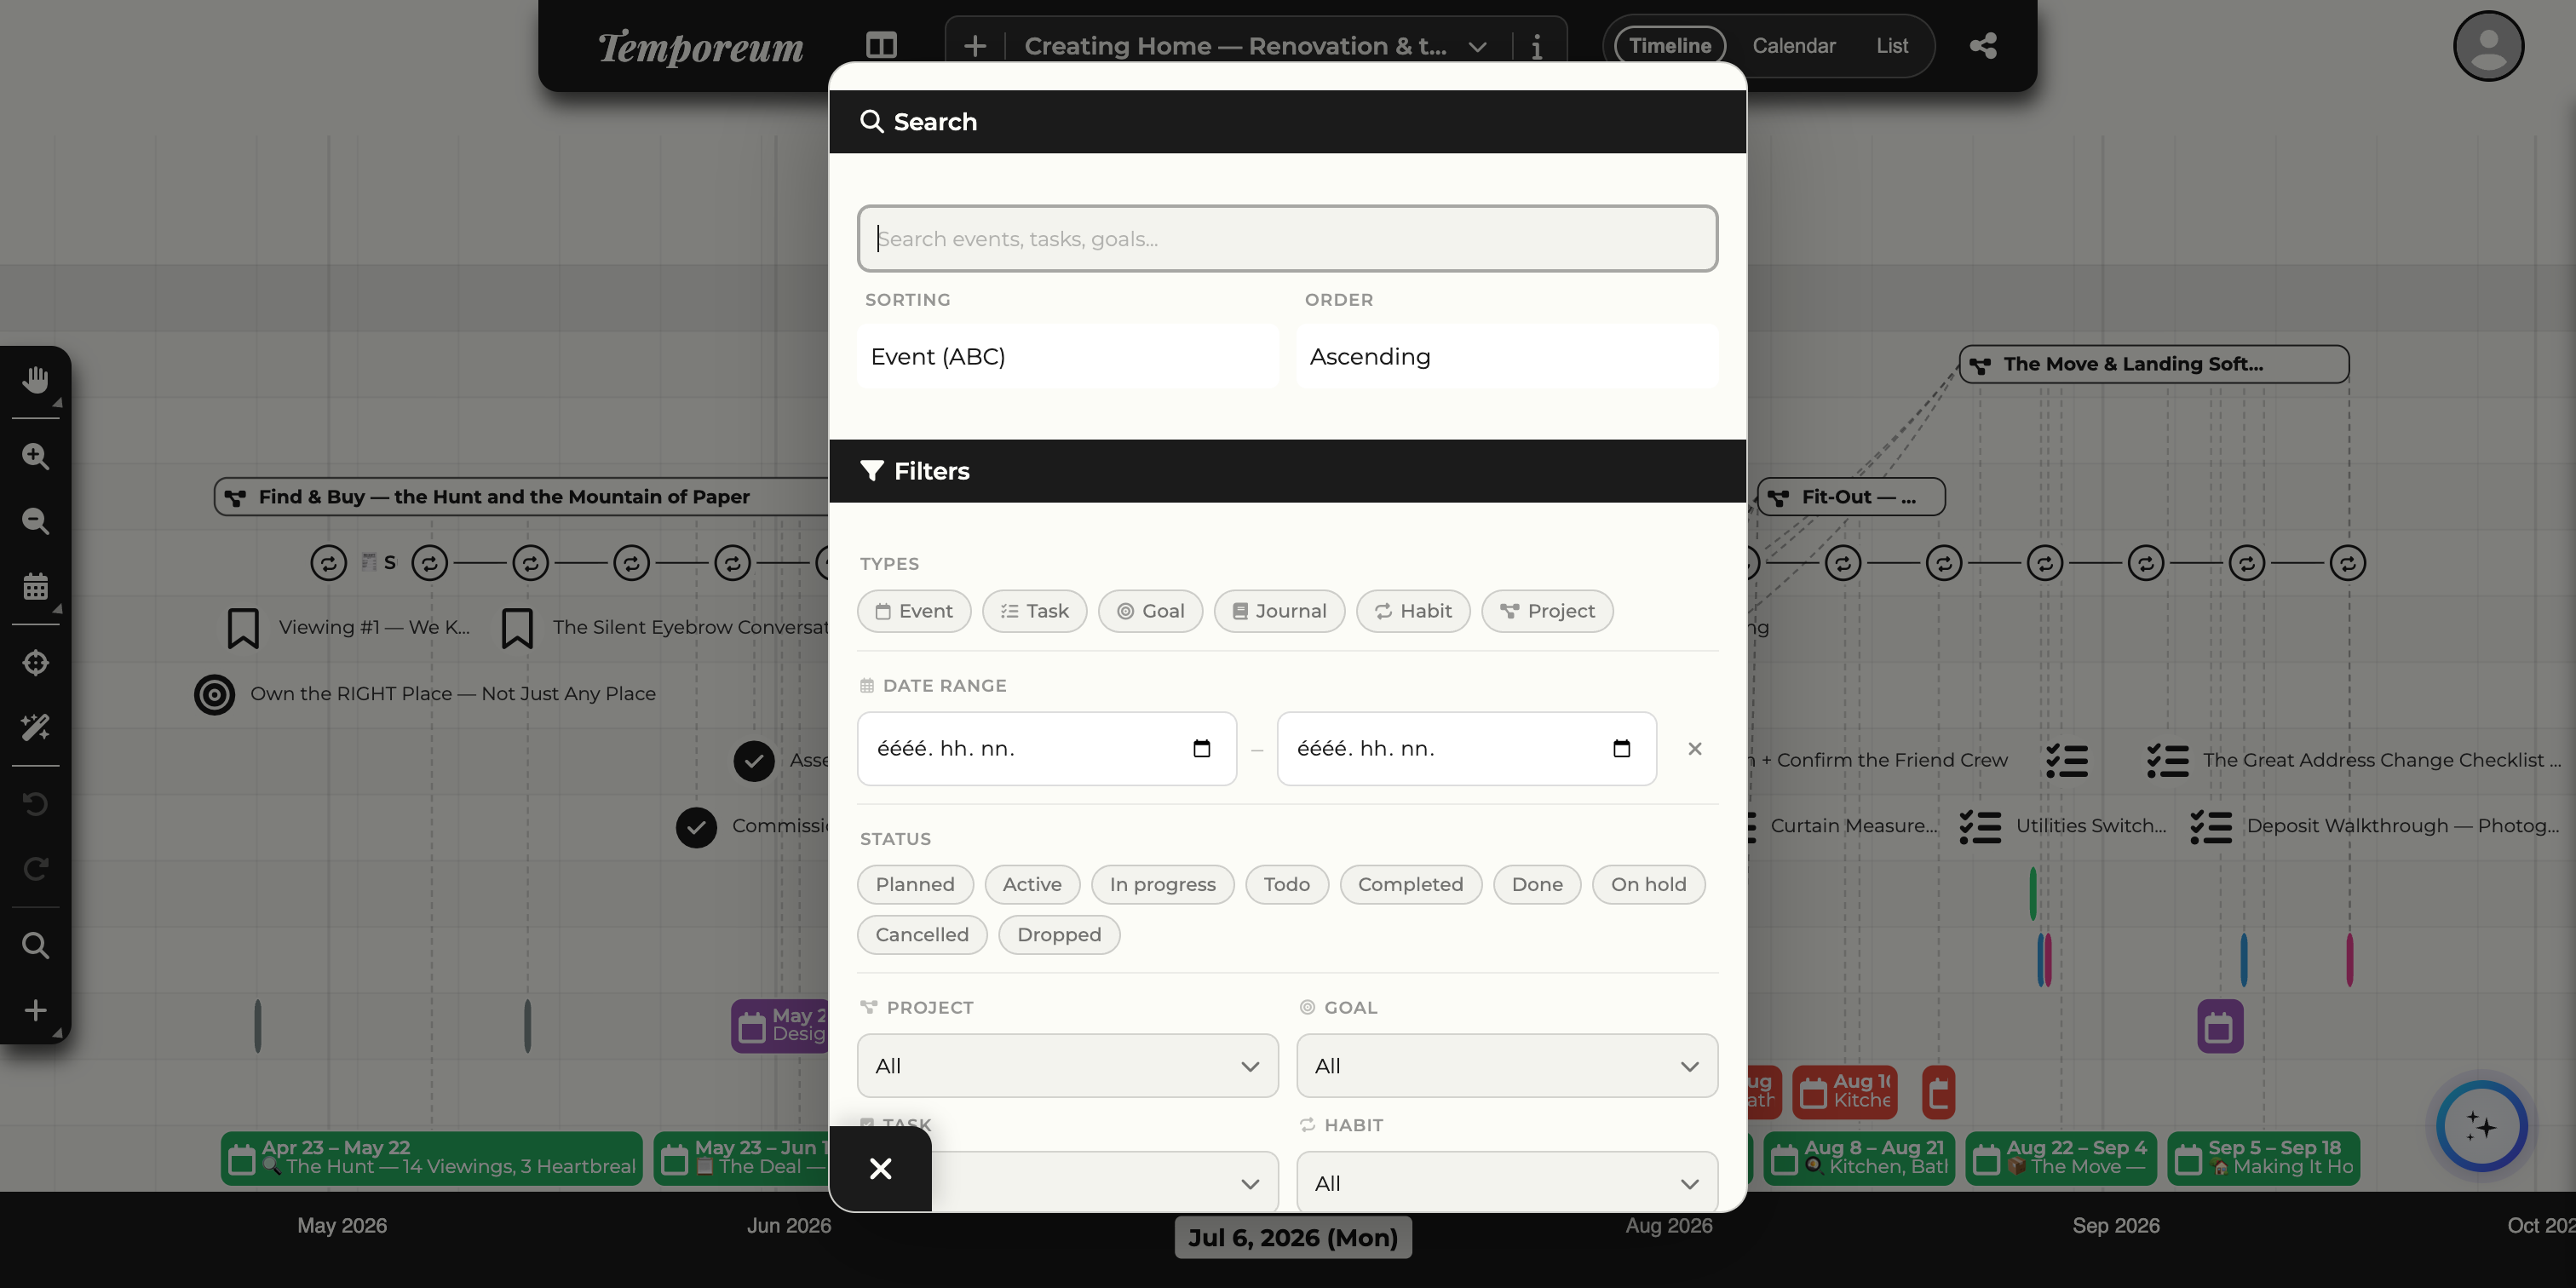
Task: Close the search dialog with X button
Action: click(x=880, y=1168)
